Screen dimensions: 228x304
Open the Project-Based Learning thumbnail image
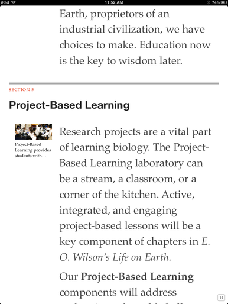(x=33, y=131)
